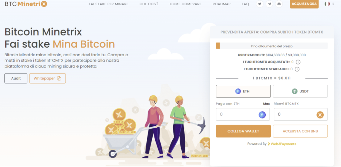This screenshot has width=341, height=167.
Task: Open the Discord social icon
Action: point(279,4)
